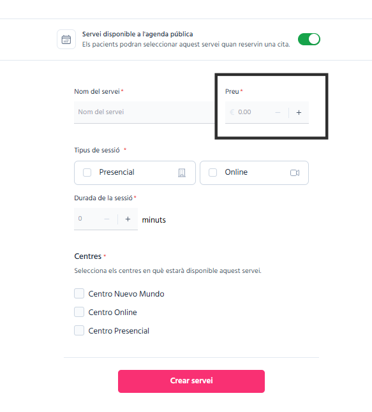Disable the public agenda availability toggle
The width and height of the screenshot is (372, 412).
click(309, 40)
